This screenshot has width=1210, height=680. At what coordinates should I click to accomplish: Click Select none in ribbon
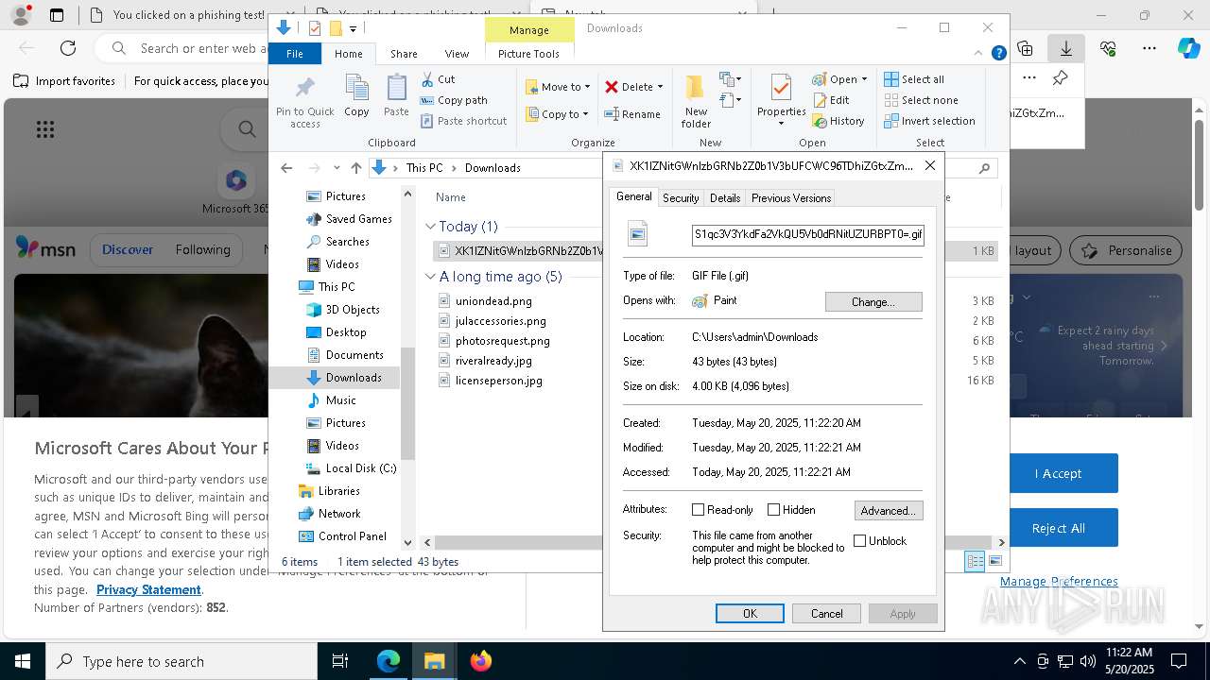click(x=921, y=100)
